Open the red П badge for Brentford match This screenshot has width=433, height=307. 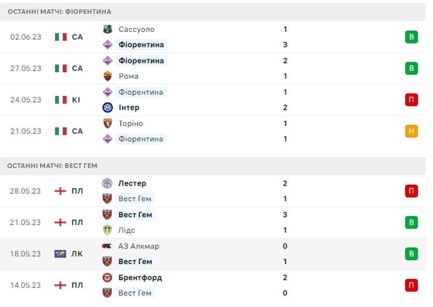[x=411, y=285]
